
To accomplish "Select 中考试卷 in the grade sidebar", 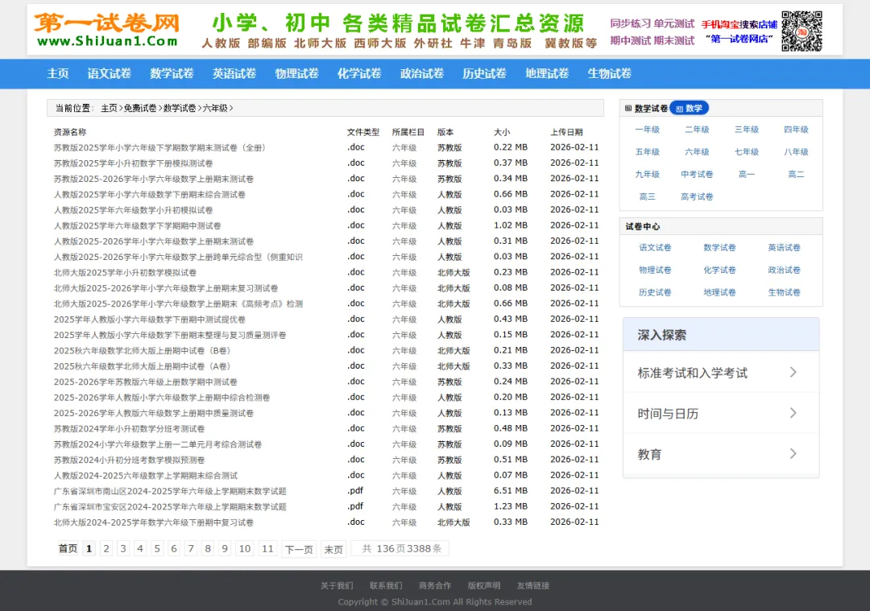I will [697, 174].
